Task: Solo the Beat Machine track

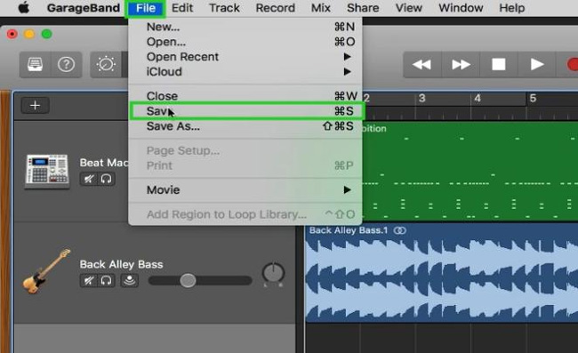Action: pyautogui.click(x=106, y=179)
